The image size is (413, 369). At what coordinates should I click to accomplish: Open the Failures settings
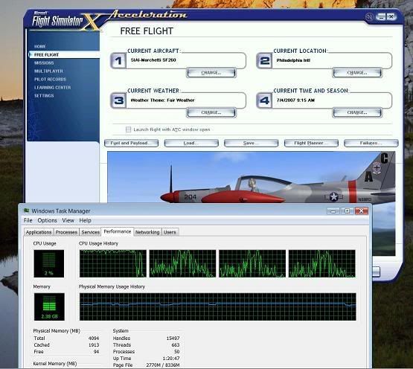371,143
